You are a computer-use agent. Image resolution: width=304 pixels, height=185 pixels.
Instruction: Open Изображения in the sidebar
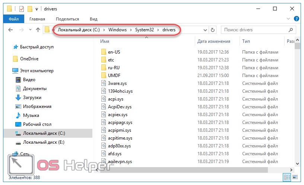[37, 106]
